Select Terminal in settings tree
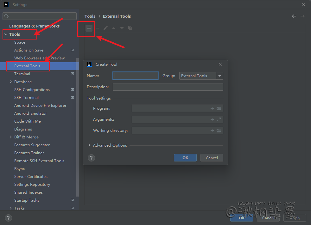311x225 pixels. coord(22,74)
